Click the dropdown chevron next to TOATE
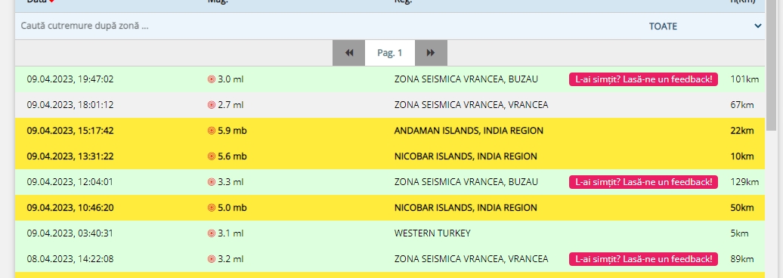This screenshot has height=278, width=783. 758,26
